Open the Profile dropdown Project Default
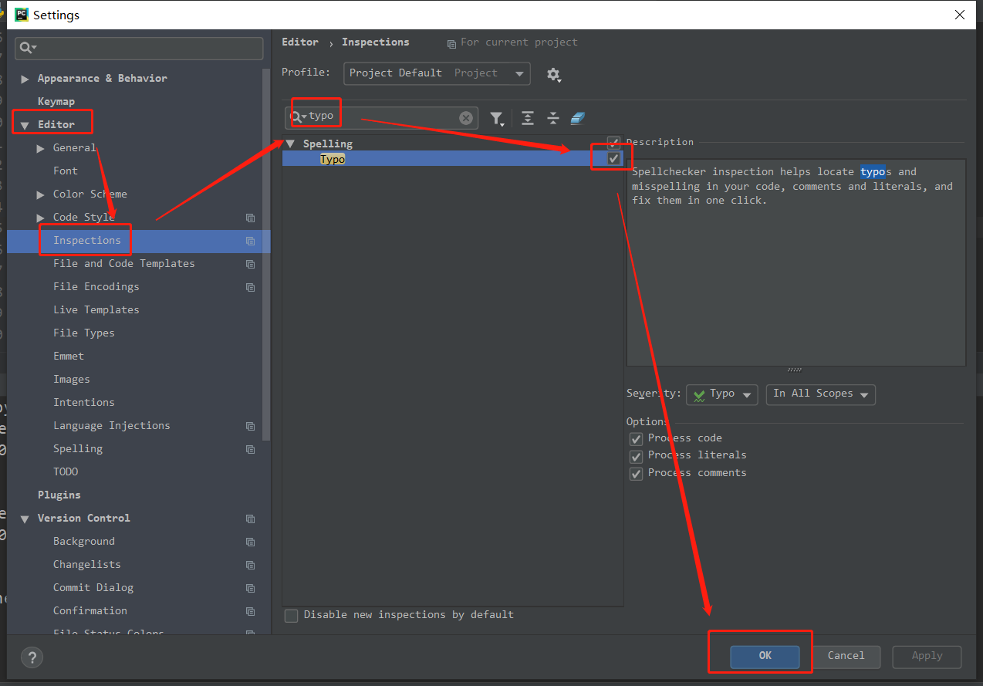The height and width of the screenshot is (686, 983). coord(437,73)
